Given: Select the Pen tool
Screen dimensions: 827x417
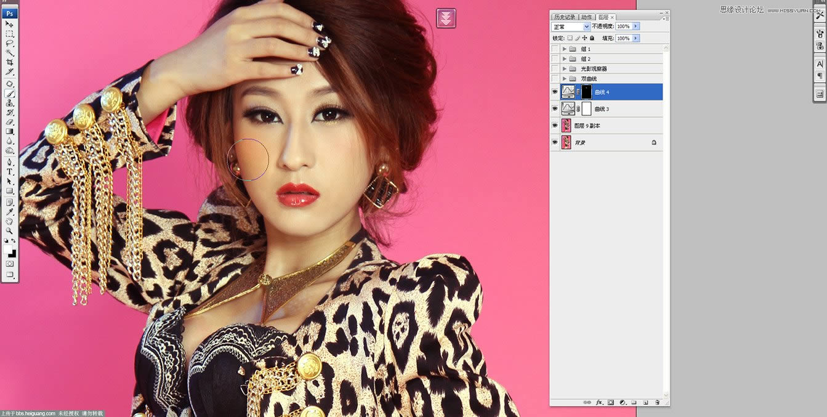Looking at the screenshot, I should click(10, 162).
